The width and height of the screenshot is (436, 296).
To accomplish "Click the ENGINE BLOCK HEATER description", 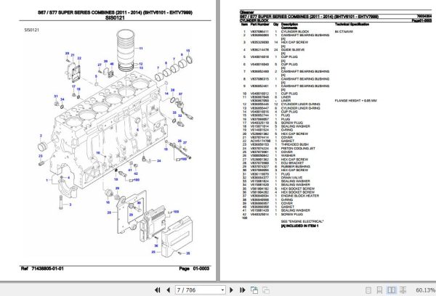I will 299,196.
